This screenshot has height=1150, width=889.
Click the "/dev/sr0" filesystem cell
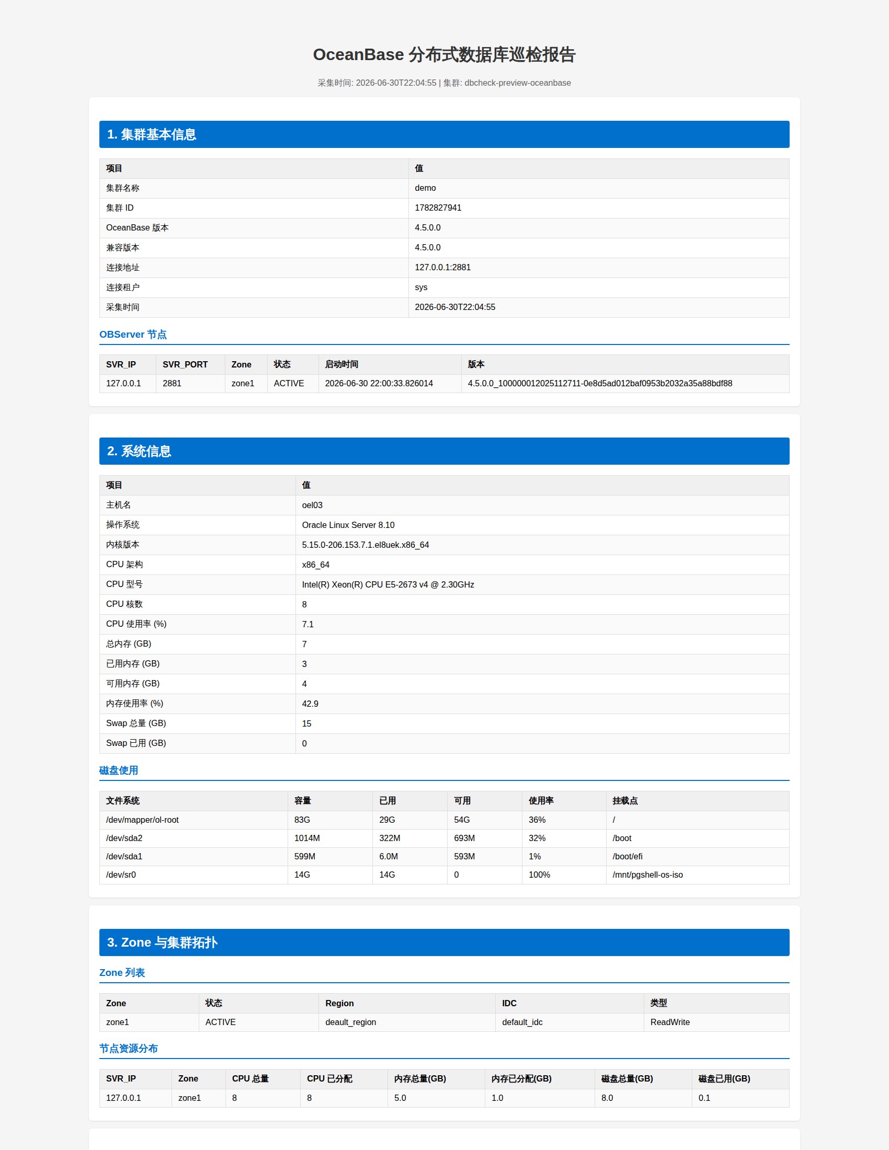pos(121,875)
